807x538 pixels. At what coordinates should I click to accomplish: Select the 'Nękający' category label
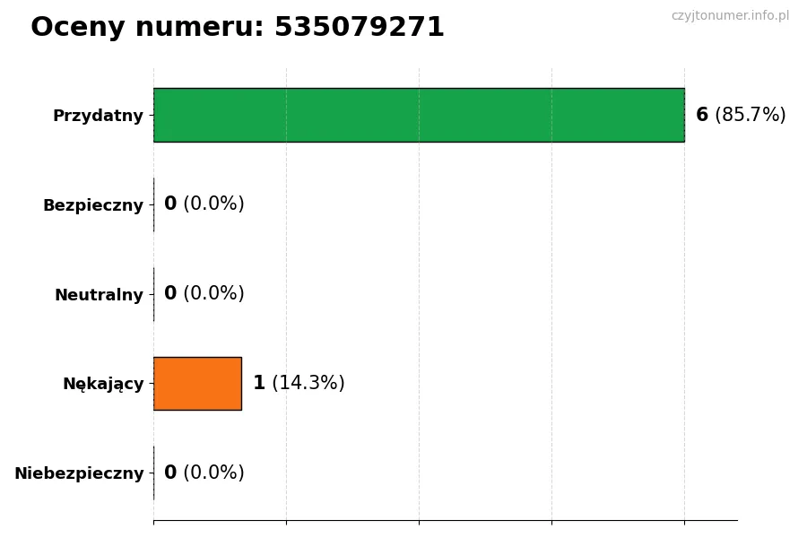pos(102,385)
